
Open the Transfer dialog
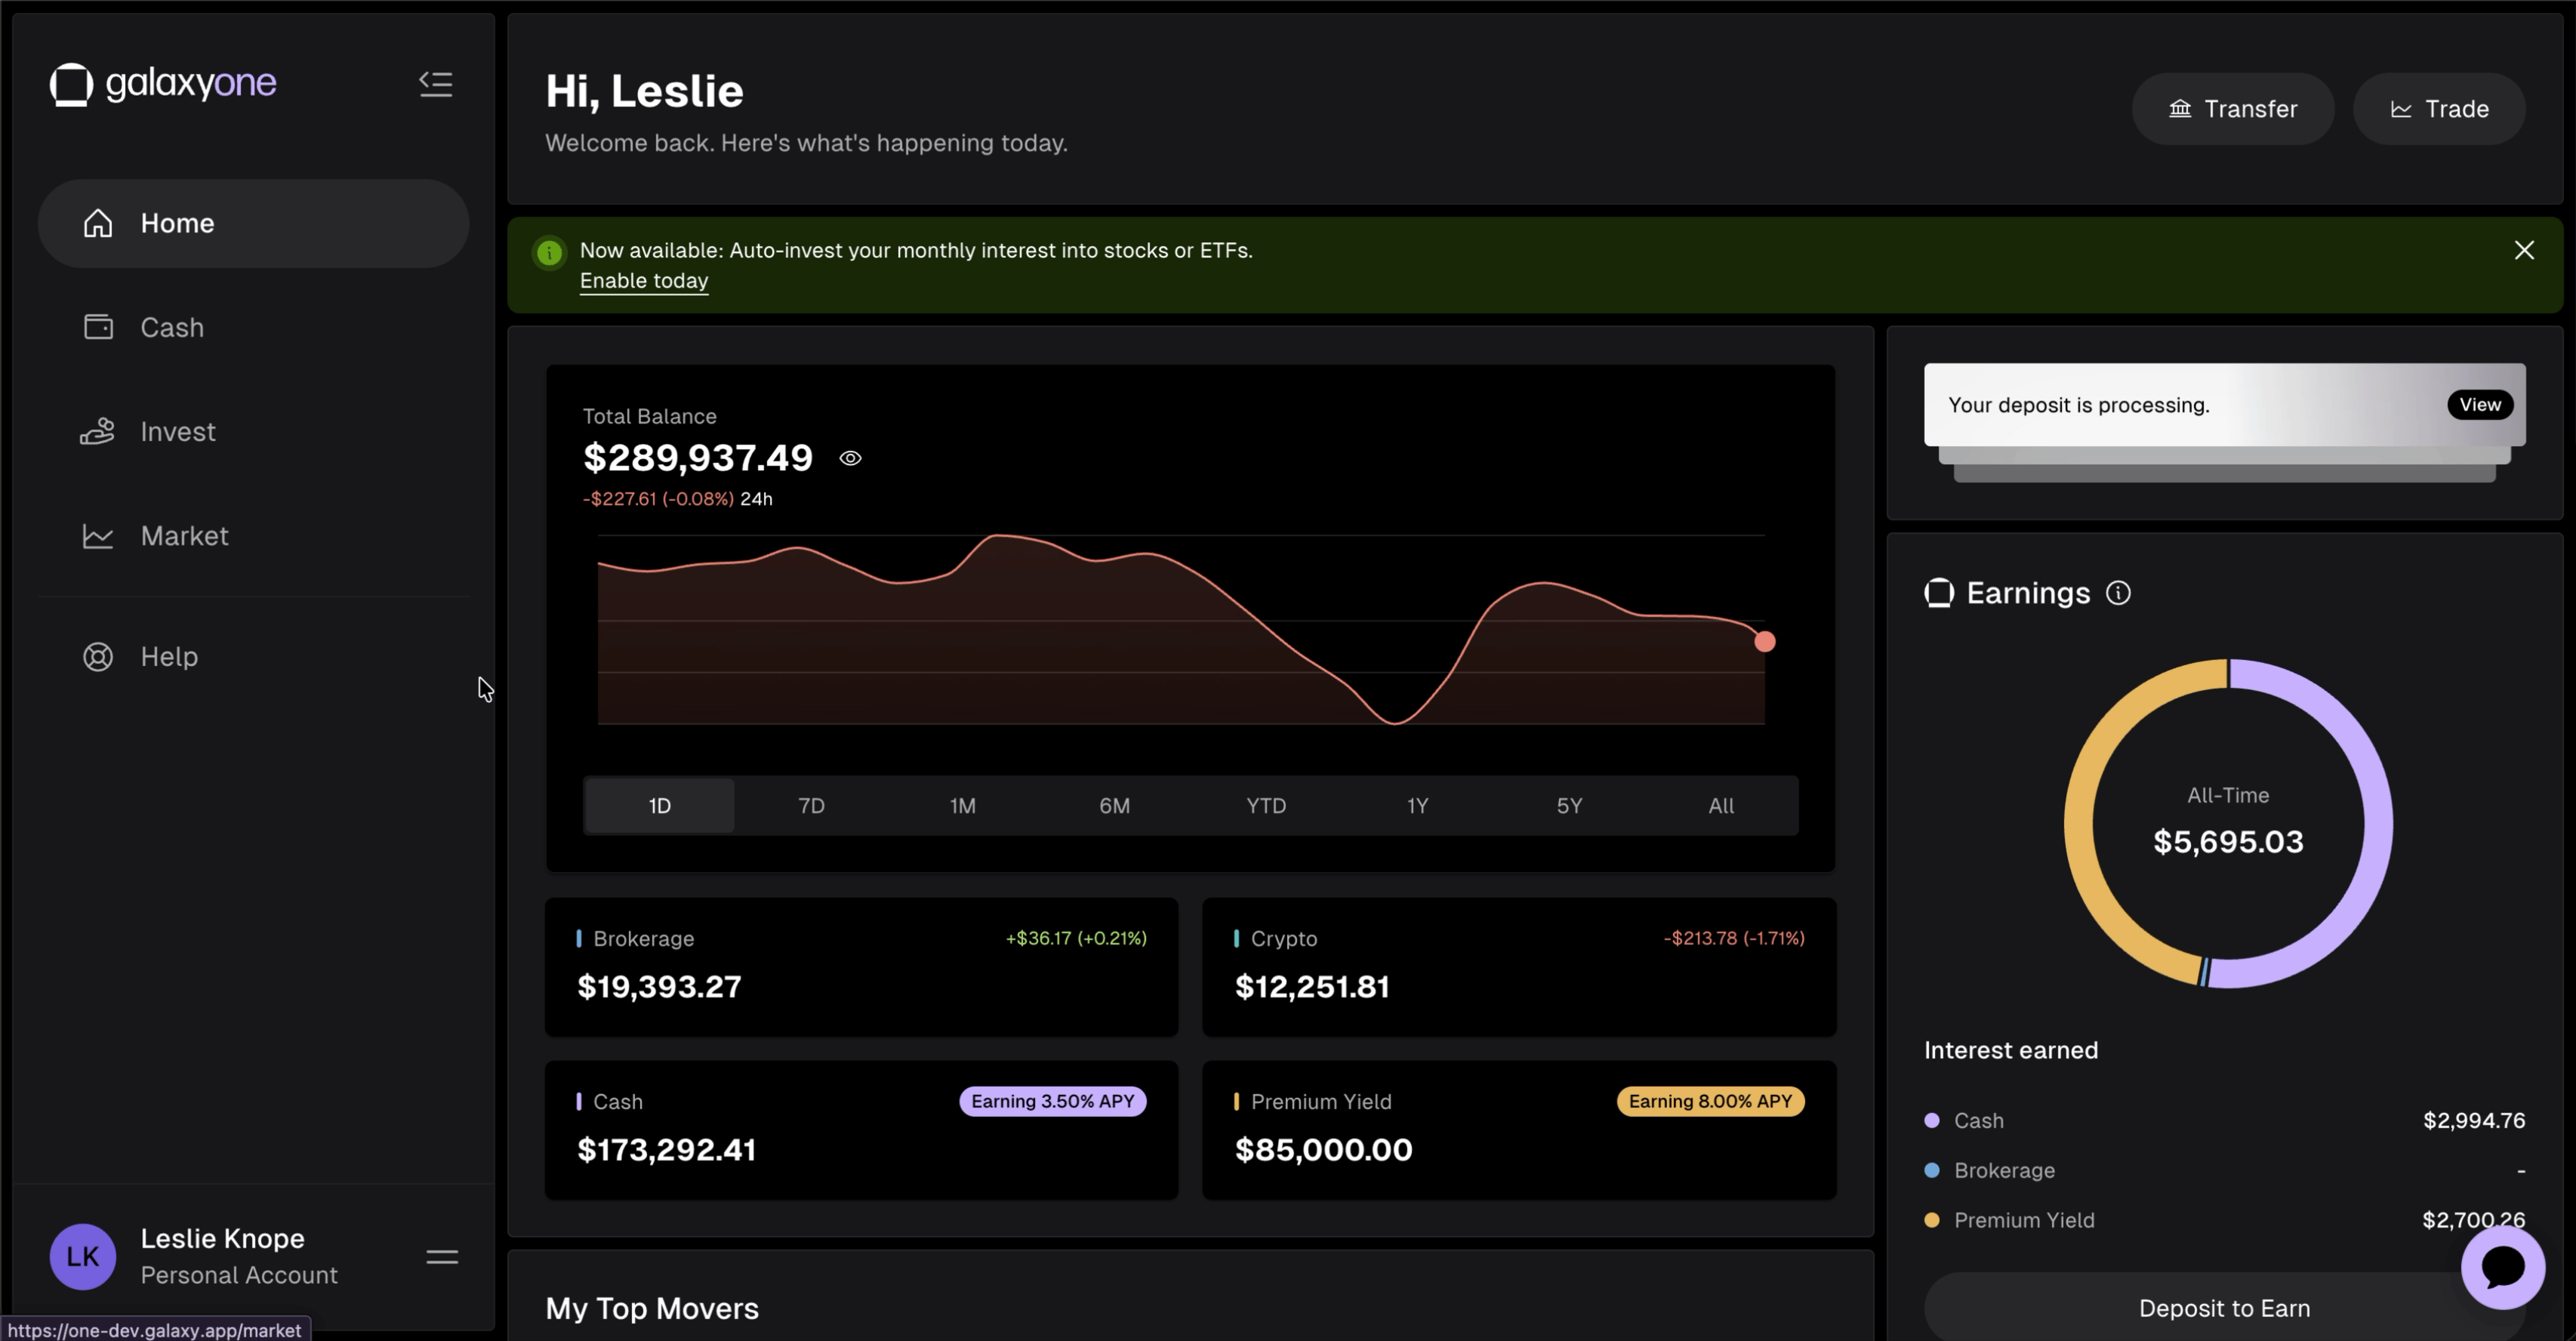[2233, 108]
